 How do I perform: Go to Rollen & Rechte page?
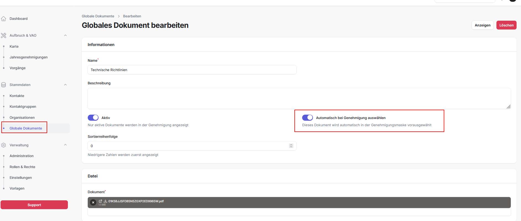[x=22, y=167]
